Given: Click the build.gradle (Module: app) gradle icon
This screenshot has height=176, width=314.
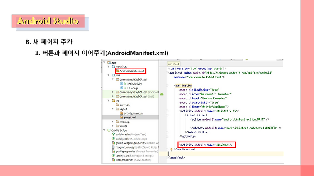Looking at the screenshot, I should (113, 139).
